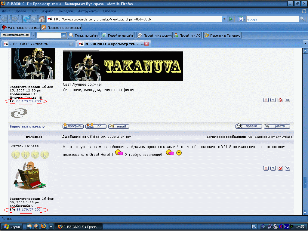Close the Просмотр темы tab
The image size is (308, 231).
tap(146, 44)
